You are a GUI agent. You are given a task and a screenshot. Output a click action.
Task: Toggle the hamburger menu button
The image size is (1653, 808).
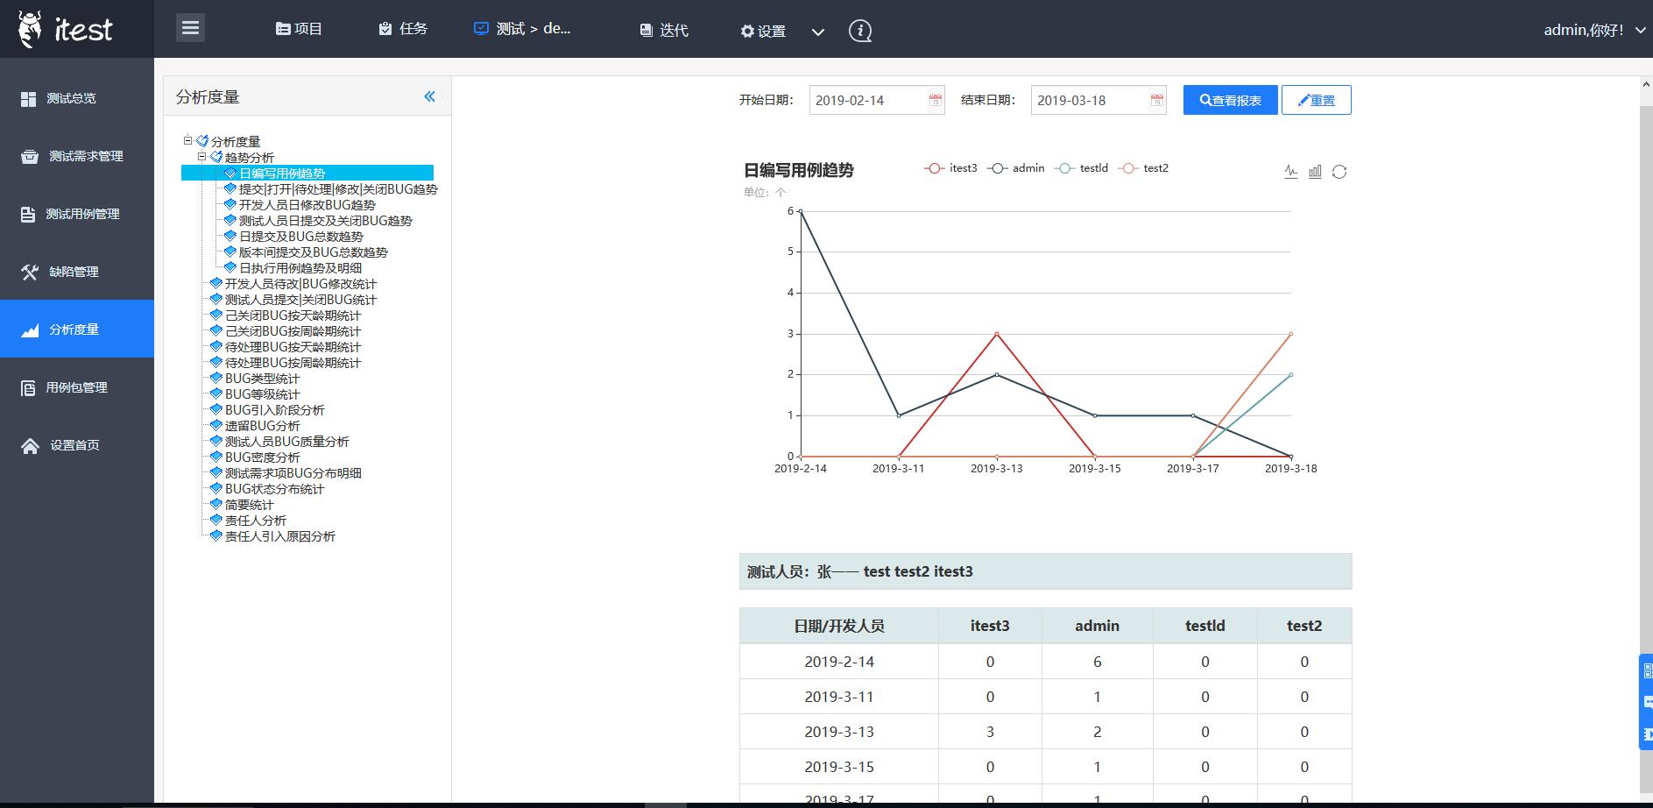(x=190, y=28)
